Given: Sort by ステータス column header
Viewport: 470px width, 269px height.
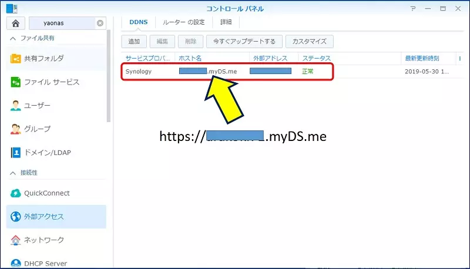Looking at the screenshot, I should (x=350, y=58).
